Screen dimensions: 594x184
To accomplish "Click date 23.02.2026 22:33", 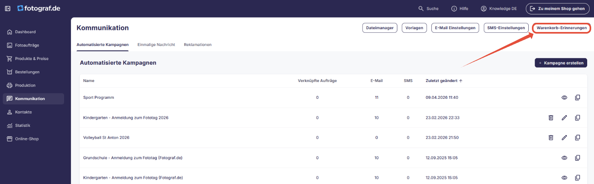I will 442,118.
